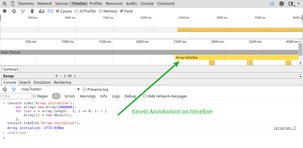Click the magnifier search icon in DevTools

tap(5, 4)
